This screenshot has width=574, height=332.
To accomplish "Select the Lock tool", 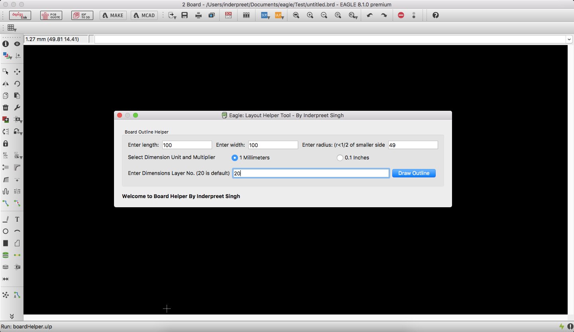I will [6, 143].
